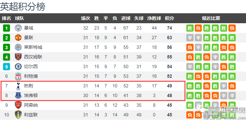Sort table by 积分 column header
Screen dimensions: 246x120
click(169, 18)
